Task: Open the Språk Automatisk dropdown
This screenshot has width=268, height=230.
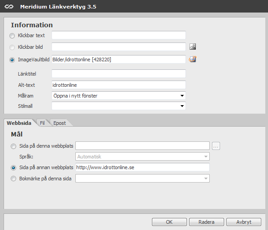Action: 143,157
